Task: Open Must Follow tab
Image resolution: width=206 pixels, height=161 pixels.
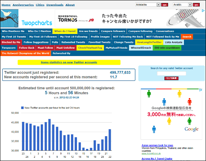Action: (x=45, y=48)
